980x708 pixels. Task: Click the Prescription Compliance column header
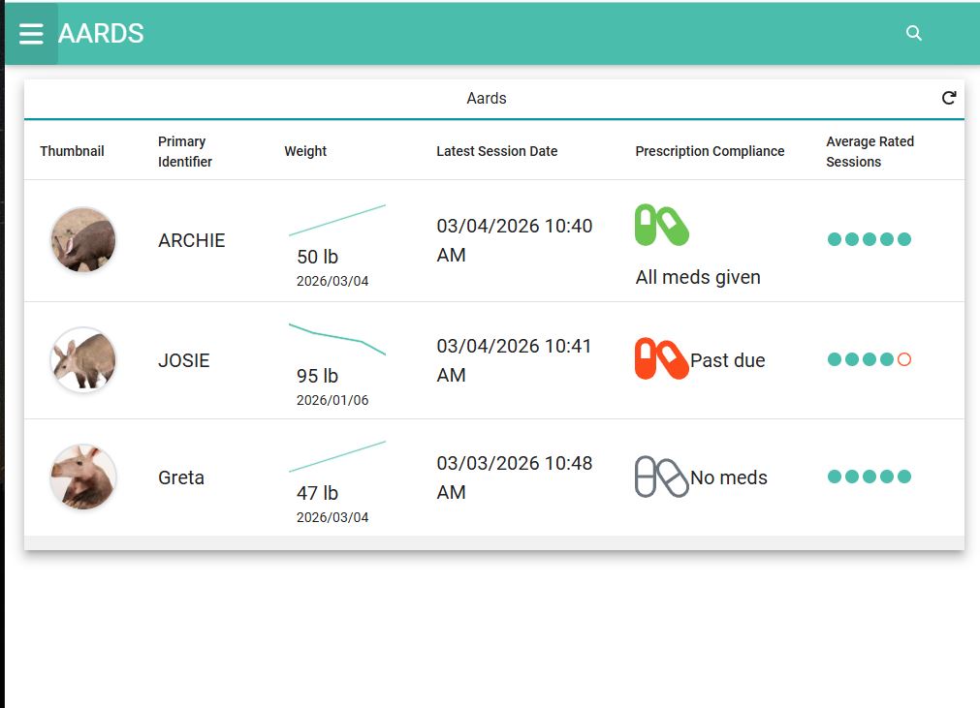click(x=710, y=151)
